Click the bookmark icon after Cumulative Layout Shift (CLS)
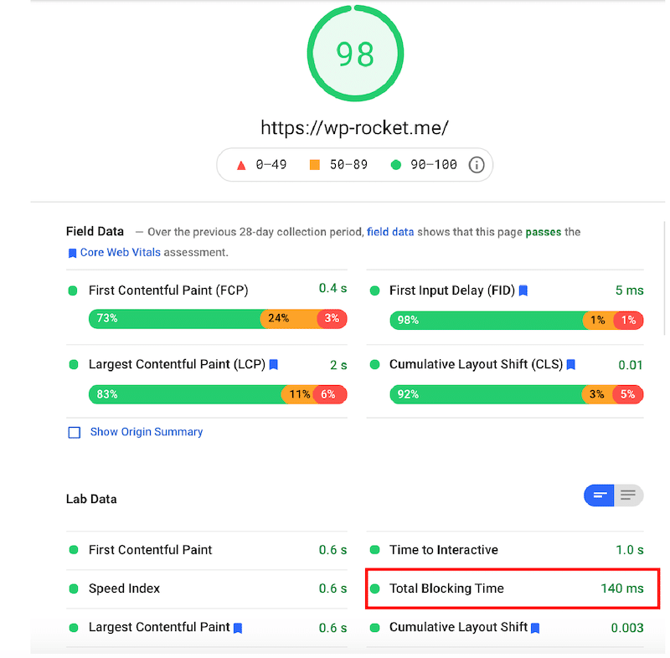 571,365
